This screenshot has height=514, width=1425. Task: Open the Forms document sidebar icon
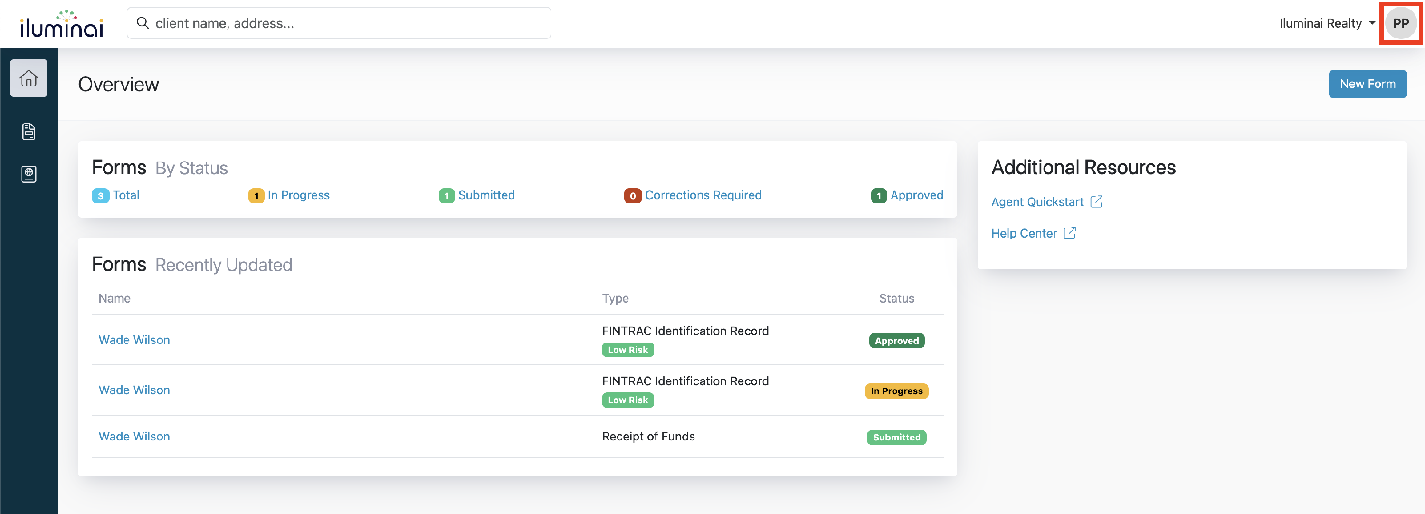tap(29, 132)
